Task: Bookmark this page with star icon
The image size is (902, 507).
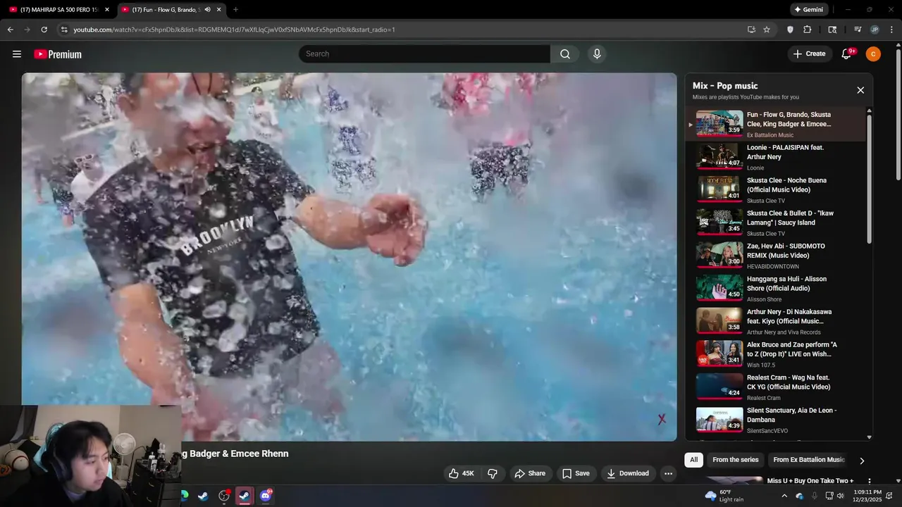Action: pos(767,30)
